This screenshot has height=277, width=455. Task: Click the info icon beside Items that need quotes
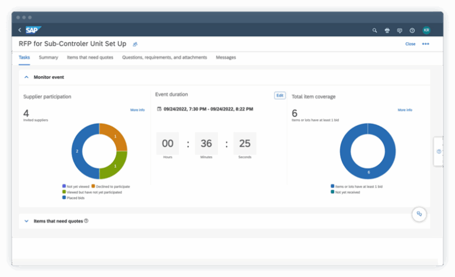point(86,221)
